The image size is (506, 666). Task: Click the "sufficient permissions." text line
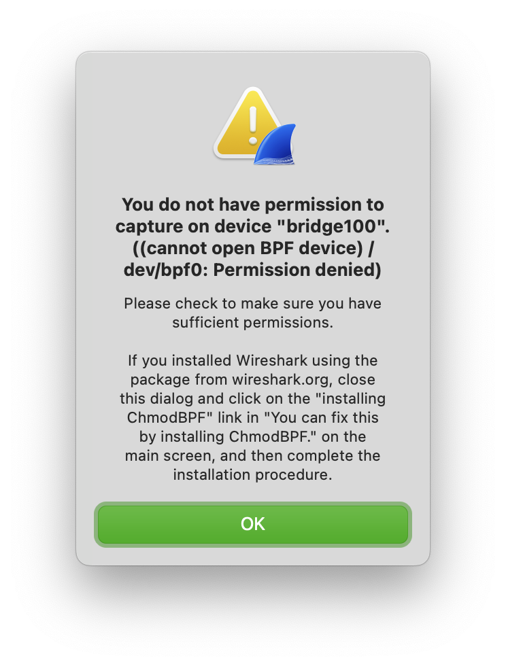252,322
